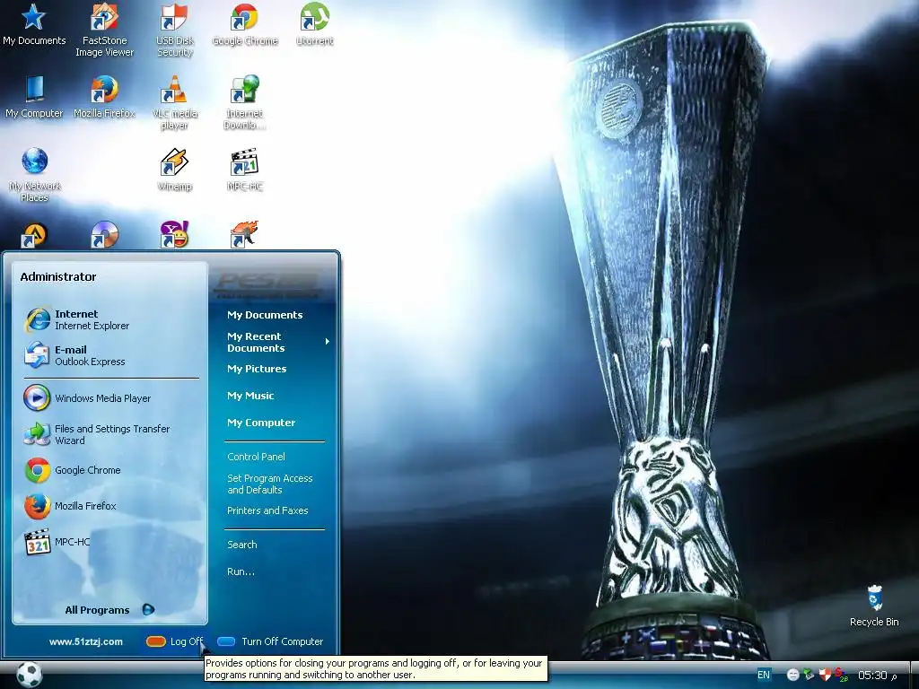
Task: Select Mozilla Firefox shortcut on the desktop
Action: pyautogui.click(x=104, y=97)
